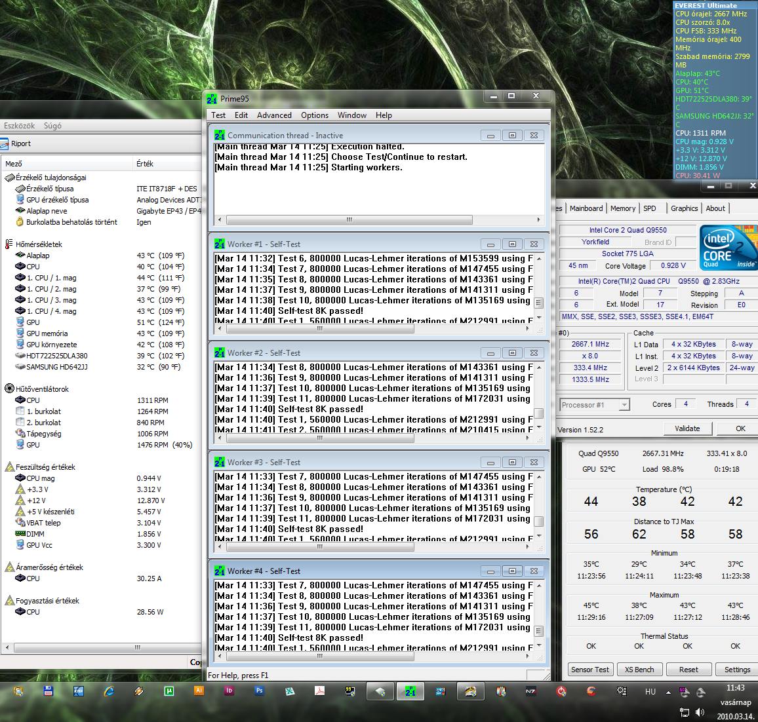Select the Hűtőventilátorok group in Everest
Viewport: 758px width, 722px height.
tap(42, 389)
